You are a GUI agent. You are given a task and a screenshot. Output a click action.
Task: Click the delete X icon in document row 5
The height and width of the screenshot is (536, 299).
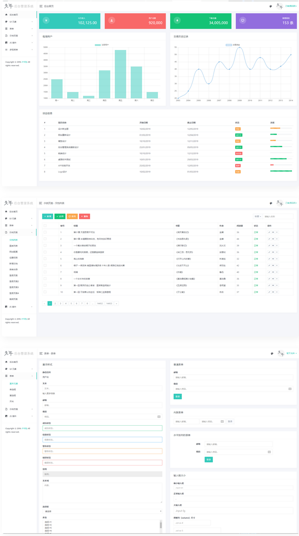277,259
